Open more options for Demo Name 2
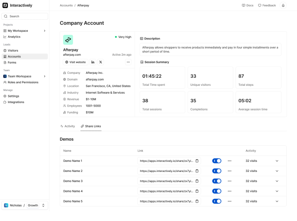Image resolution: width=297 pixels, height=221 pixels. (x=229, y=171)
